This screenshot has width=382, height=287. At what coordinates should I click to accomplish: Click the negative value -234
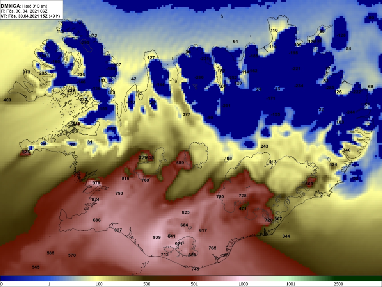[299, 86]
